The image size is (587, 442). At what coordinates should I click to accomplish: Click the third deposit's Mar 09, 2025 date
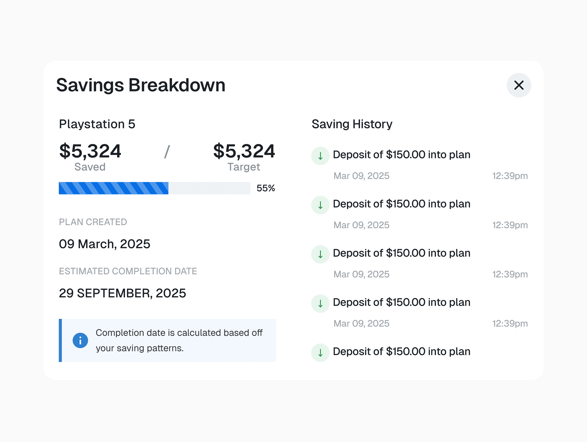[x=361, y=274]
